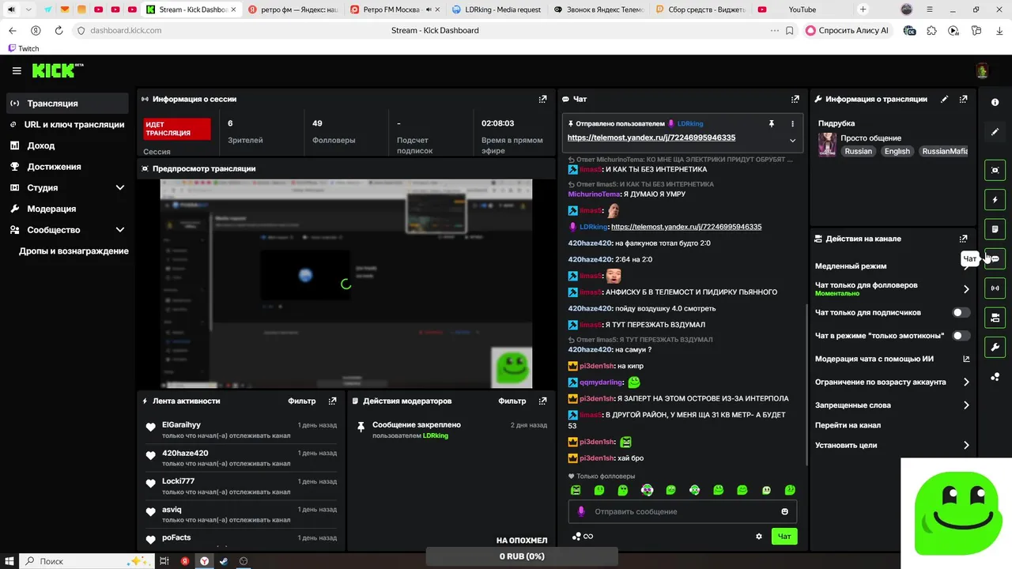Viewport: 1012px width, 569px height.
Task: Click Спросить Алису AI in the address bar
Action: (848, 31)
